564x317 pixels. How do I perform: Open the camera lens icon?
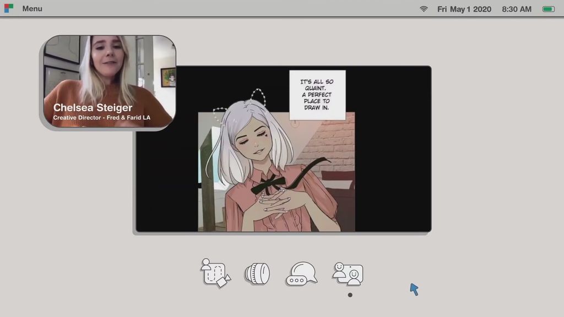(257, 274)
